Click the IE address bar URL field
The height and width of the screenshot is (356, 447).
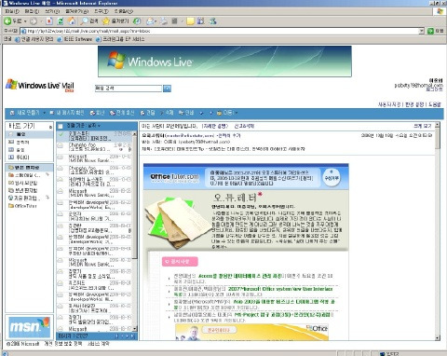click(x=219, y=31)
